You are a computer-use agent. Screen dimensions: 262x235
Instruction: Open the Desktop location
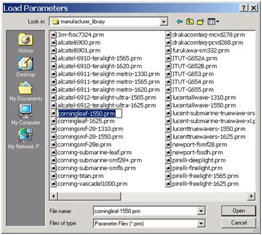coord(26,67)
